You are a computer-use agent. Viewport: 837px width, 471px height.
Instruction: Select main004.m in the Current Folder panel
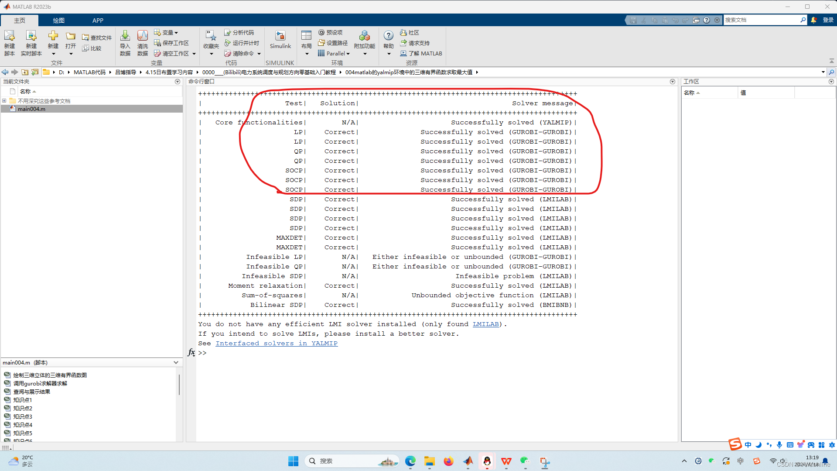click(31, 109)
